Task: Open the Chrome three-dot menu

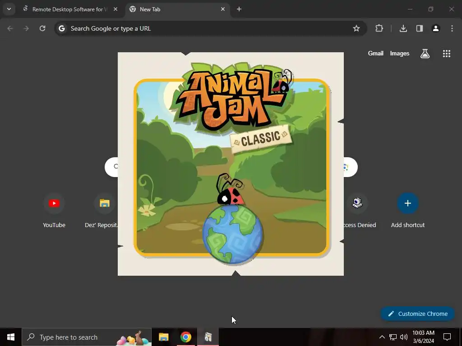Action: 452,28
